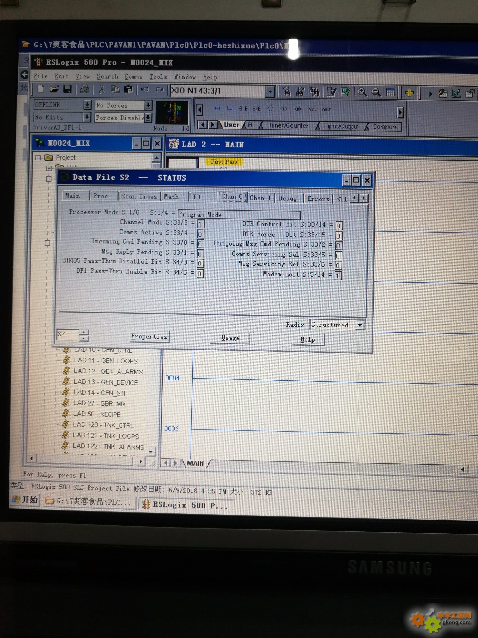Click the Save diskette toolbar icon
Image resolution: width=478 pixels, height=638 pixels.
(67, 89)
